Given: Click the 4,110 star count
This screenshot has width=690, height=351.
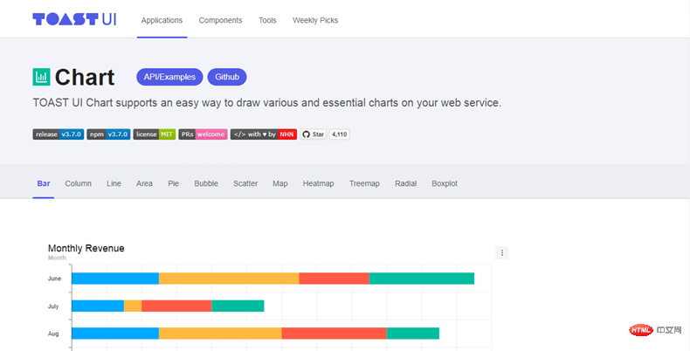Looking at the screenshot, I should [x=340, y=134].
